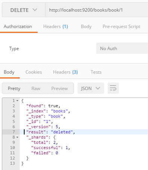Image resolution: width=148 pixels, height=170 pixels.
Task: Click the "found": true line
Action: click(x=43, y=106)
